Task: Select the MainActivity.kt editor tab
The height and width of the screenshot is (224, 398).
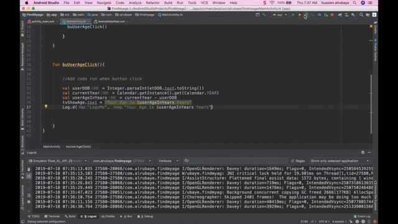Action: click(x=75, y=22)
